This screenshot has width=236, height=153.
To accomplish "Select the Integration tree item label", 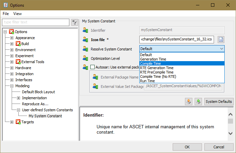I will [24, 74].
